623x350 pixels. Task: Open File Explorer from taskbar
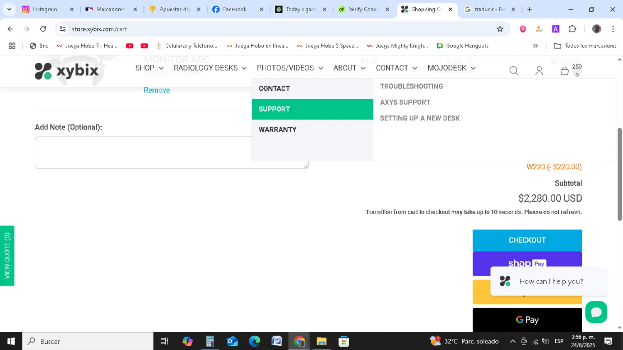[321, 341]
